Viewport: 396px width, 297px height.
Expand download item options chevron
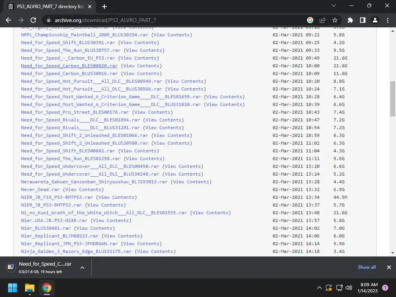(x=82, y=268)
